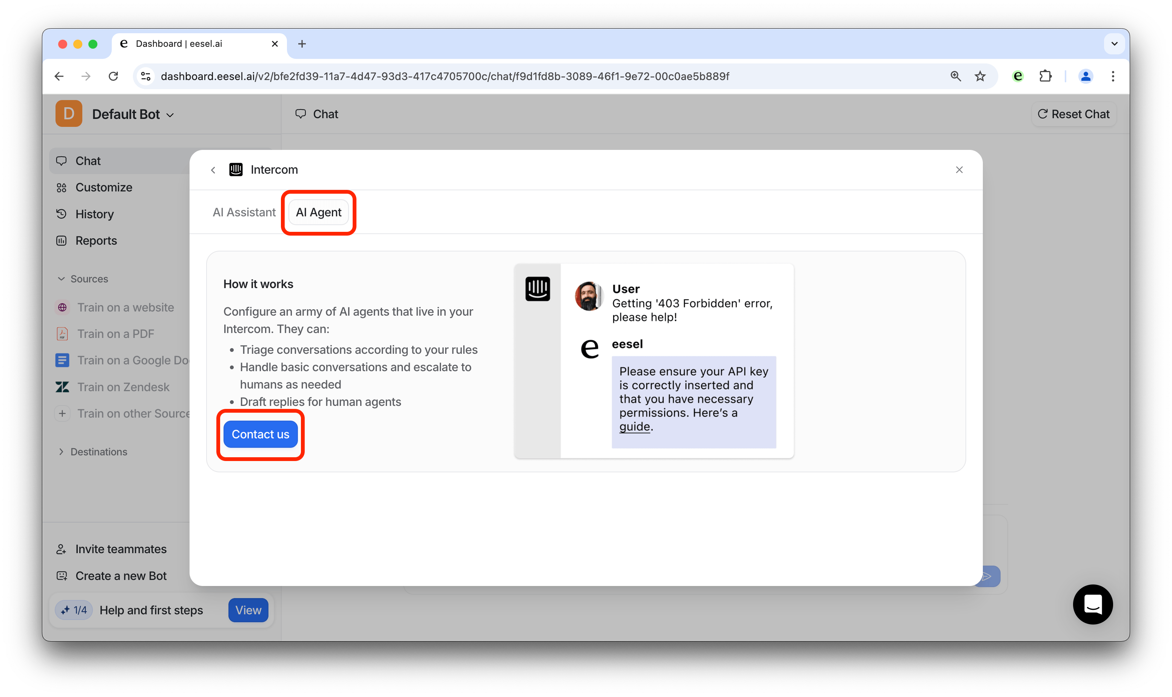The image size is (1172, 697).
Task: Click the globe icon for website training
Action: (x=62, y=308)
